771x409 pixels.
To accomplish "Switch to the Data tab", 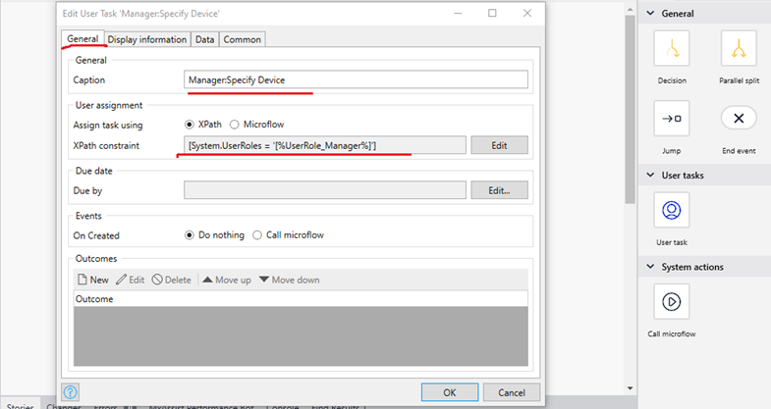I will coord(204,40).
